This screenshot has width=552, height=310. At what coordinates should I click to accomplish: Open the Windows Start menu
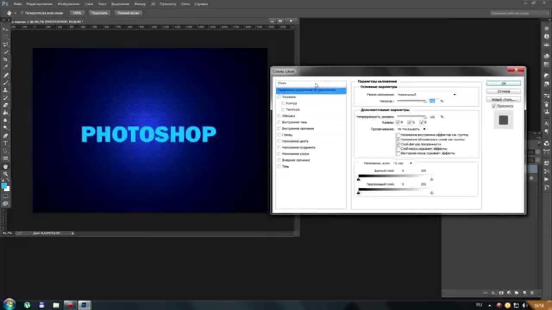tap(9, 304)
